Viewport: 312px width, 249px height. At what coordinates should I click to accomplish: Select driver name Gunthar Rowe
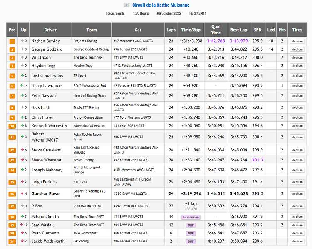46,193
